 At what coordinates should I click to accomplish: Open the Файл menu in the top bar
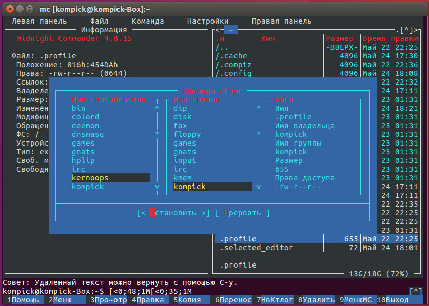coord(100,21)
